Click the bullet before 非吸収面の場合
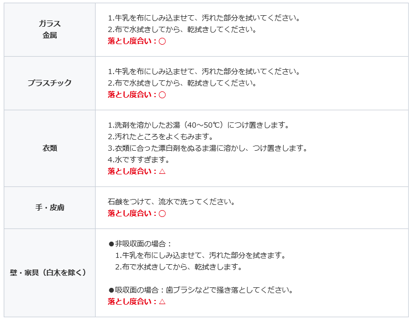The image size is (413, 322). pyautogui.click(x=111, y=244)
